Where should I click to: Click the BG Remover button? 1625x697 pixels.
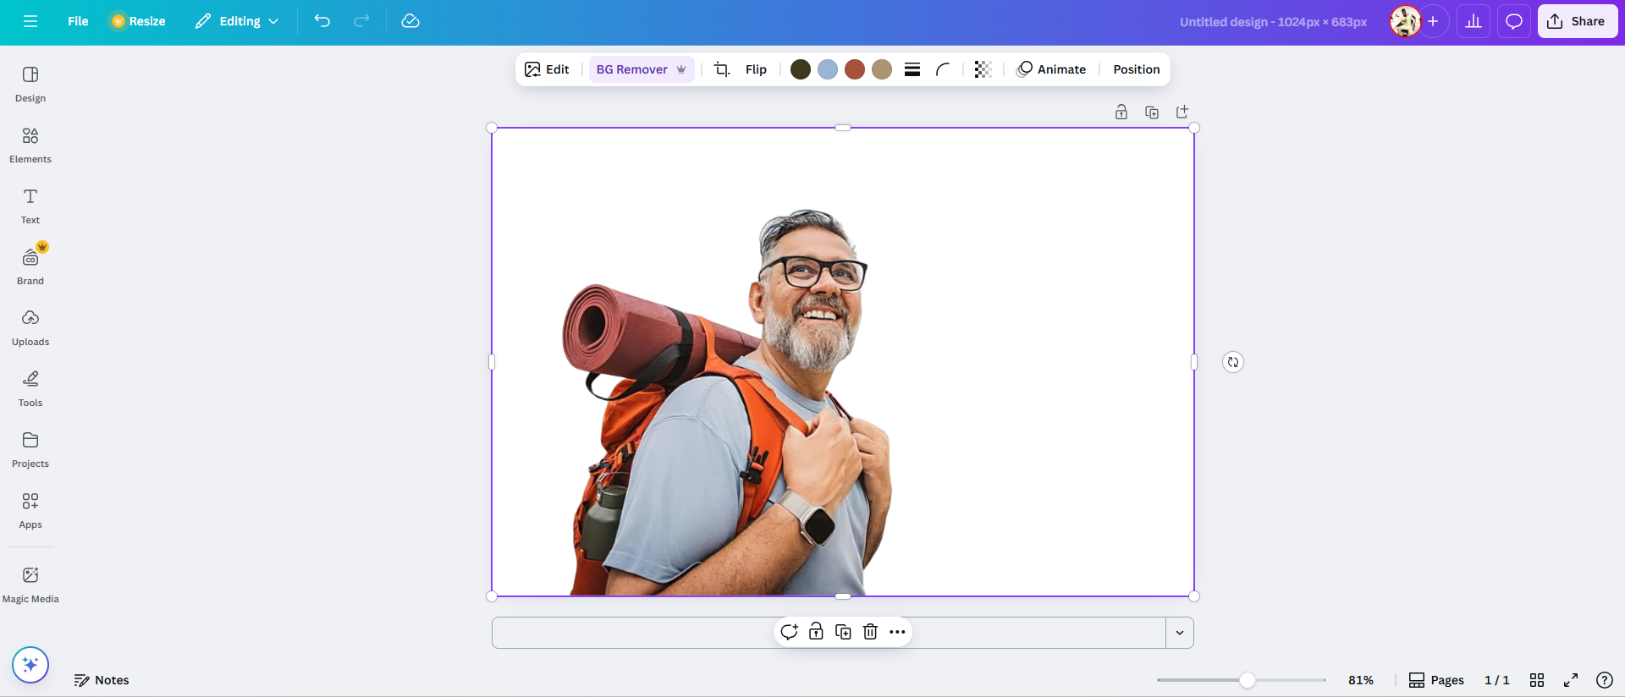(641, 69)
